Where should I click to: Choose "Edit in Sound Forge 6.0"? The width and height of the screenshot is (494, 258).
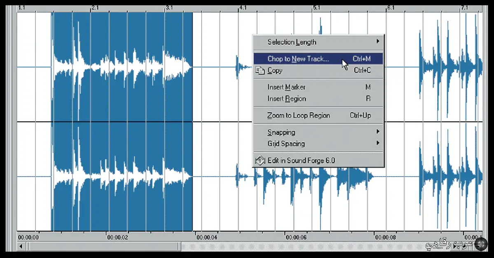pyautogui.click(x=298, y=160)
